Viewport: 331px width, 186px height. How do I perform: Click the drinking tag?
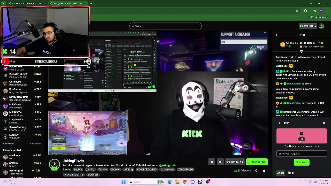click(x=128, y=169)
